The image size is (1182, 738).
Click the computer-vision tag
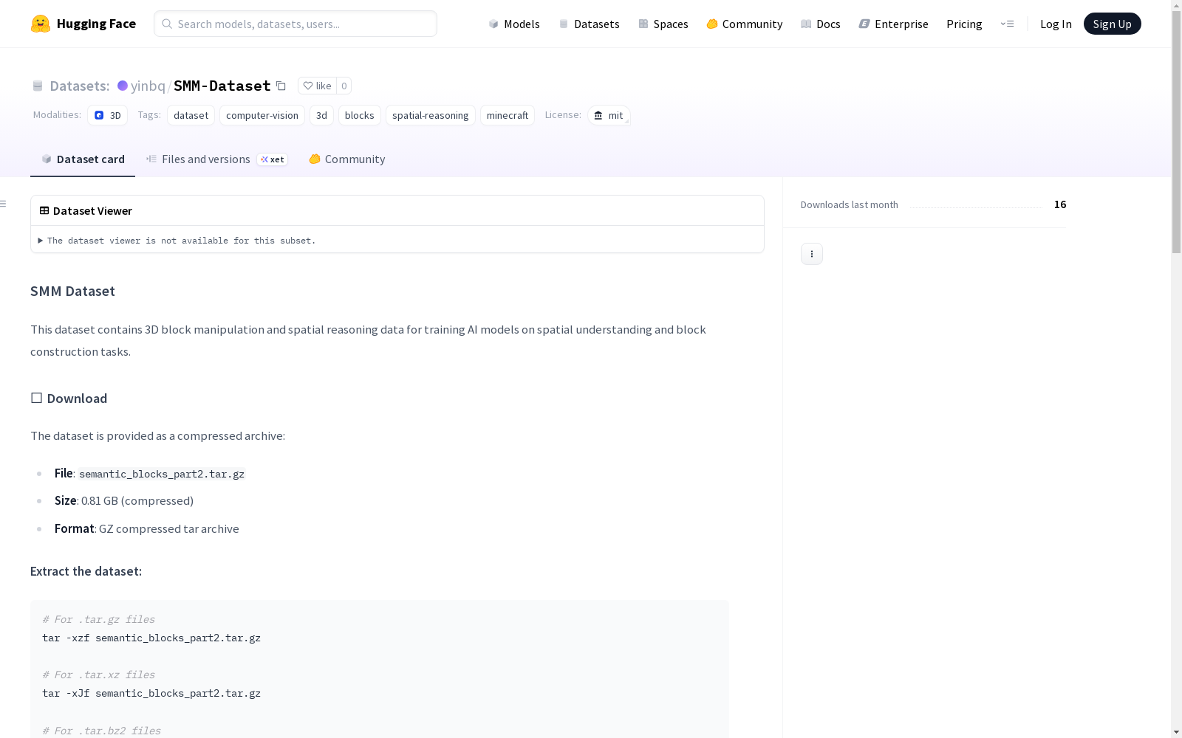click(262, 115)
